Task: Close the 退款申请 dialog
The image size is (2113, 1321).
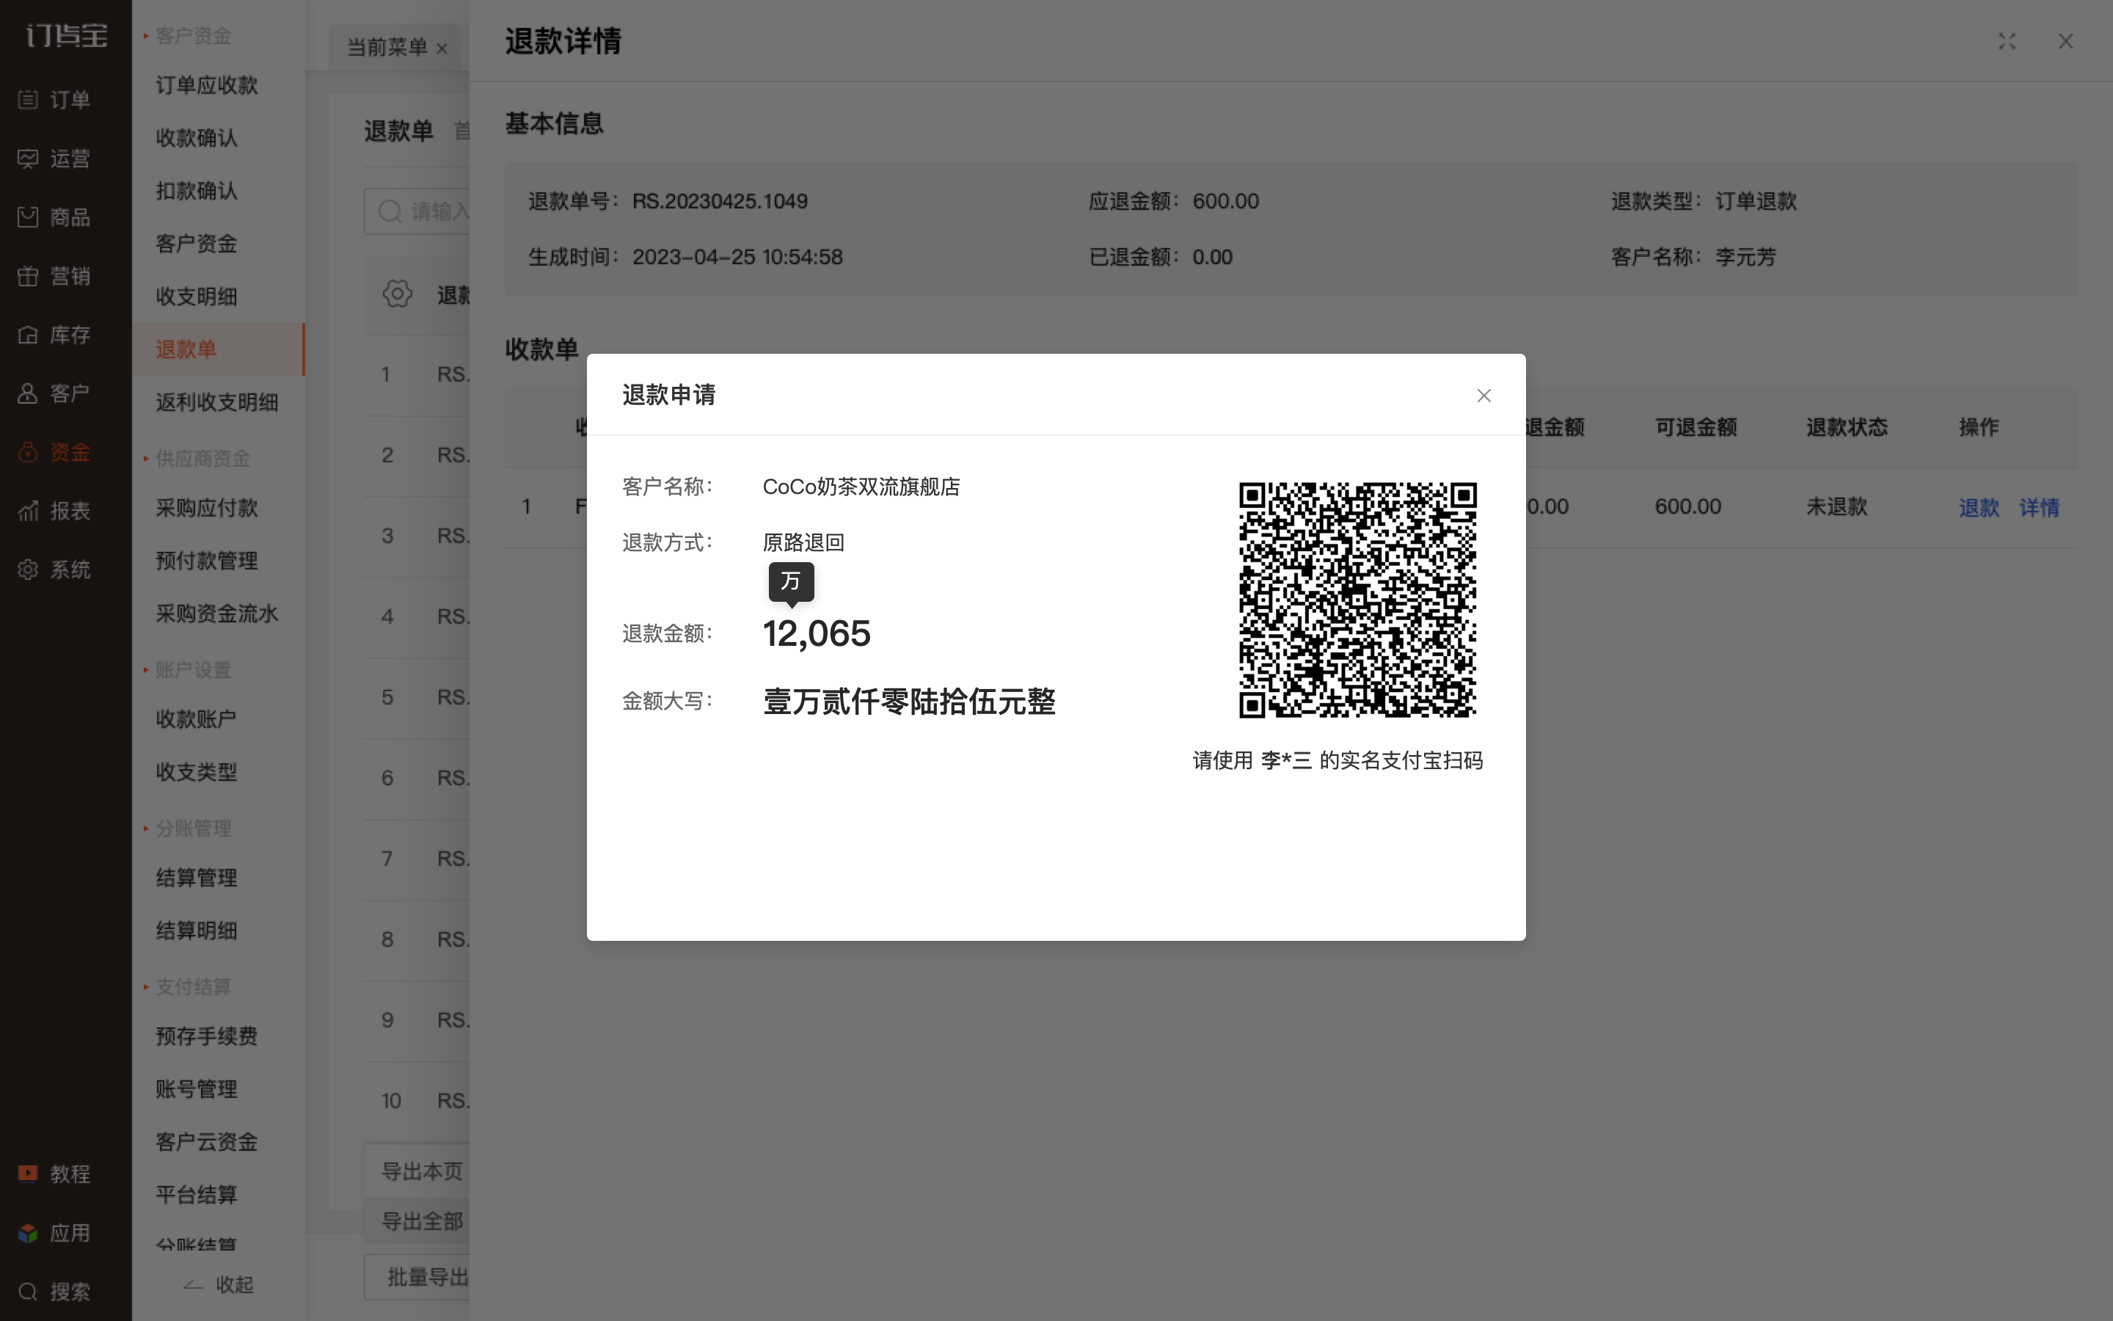Action: pyautogui.click(x=1484, y=396)
